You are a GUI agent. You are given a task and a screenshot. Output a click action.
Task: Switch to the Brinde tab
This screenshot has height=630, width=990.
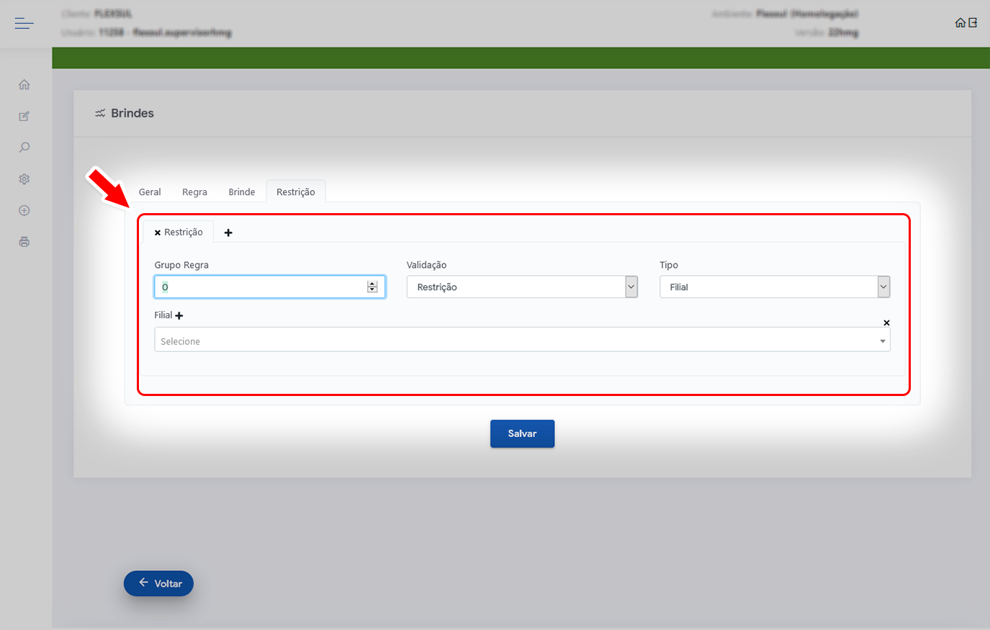pyautogui.click(x=242, y=192)
